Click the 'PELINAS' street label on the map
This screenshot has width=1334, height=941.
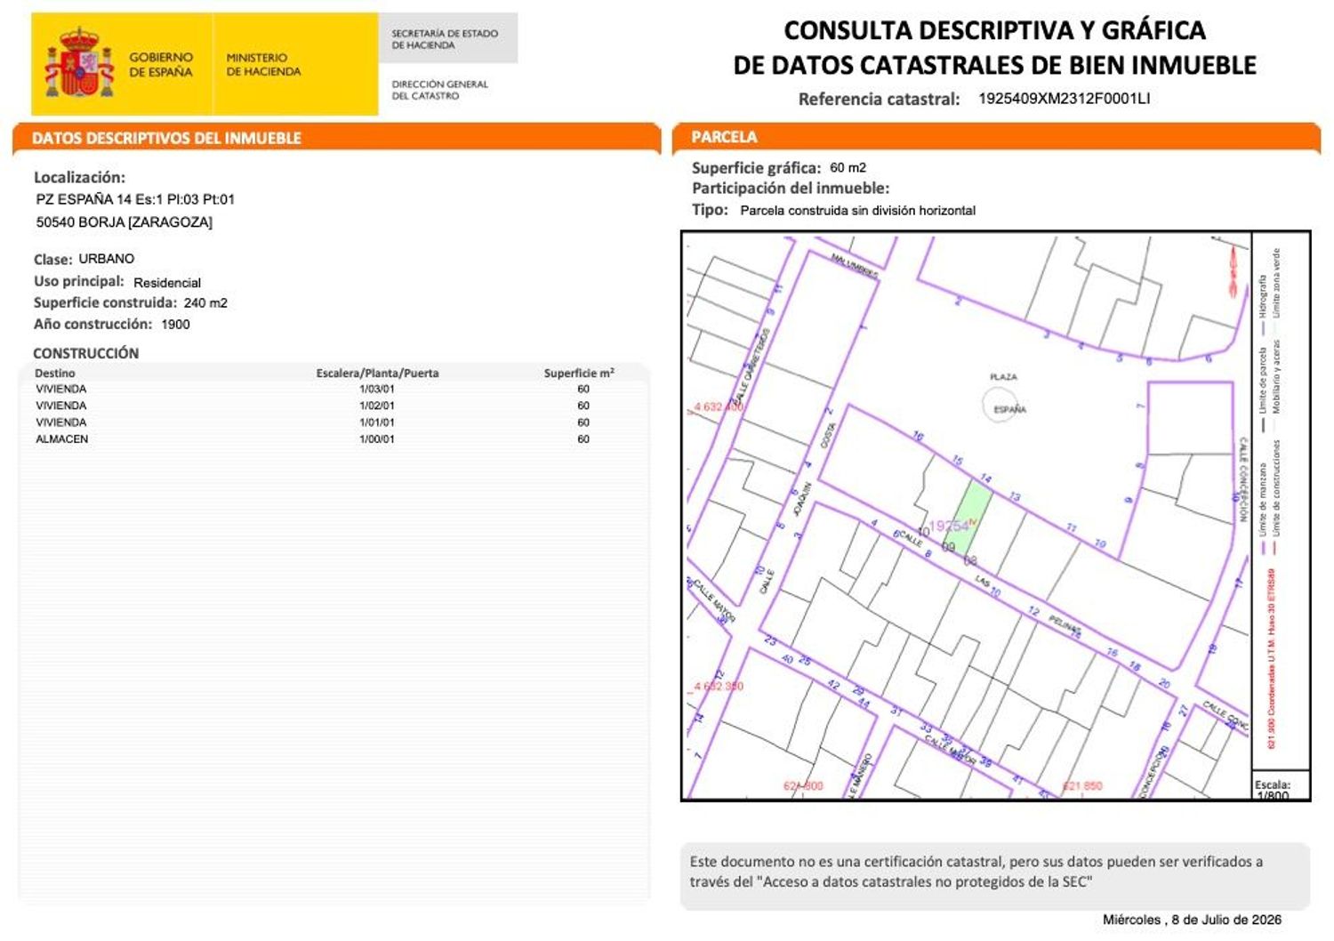1065,625
